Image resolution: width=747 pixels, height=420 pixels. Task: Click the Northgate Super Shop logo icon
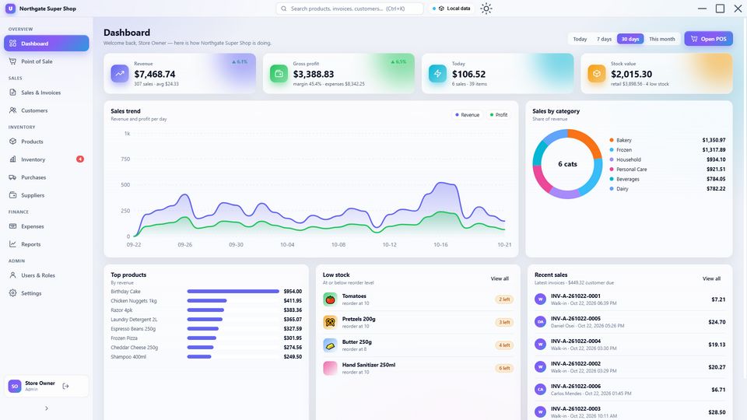(x=10, y=9)
